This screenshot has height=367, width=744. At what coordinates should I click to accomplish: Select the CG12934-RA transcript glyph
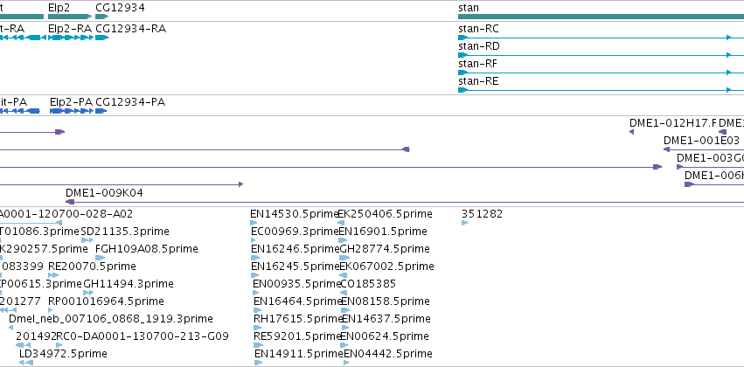click(x=102, y=38)
